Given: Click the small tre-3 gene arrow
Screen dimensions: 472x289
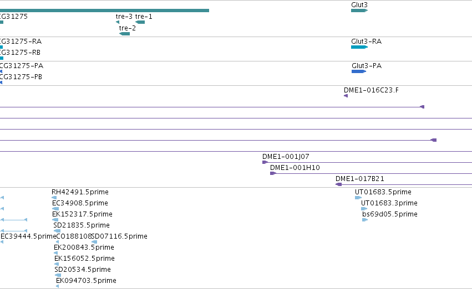Looking at the screenshot, I should tap(118, 22).
